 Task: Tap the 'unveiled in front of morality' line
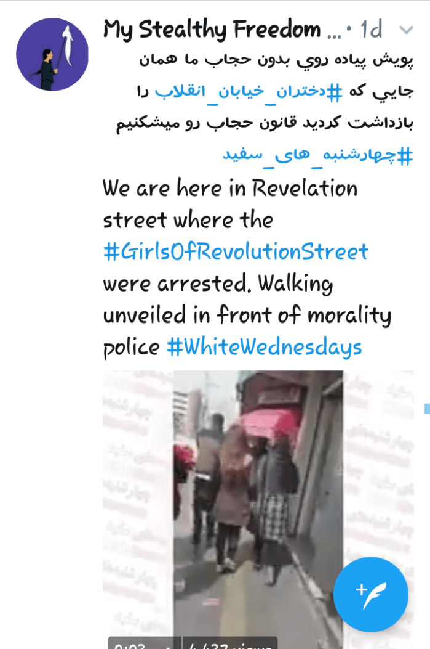click(x=247, y=316)
